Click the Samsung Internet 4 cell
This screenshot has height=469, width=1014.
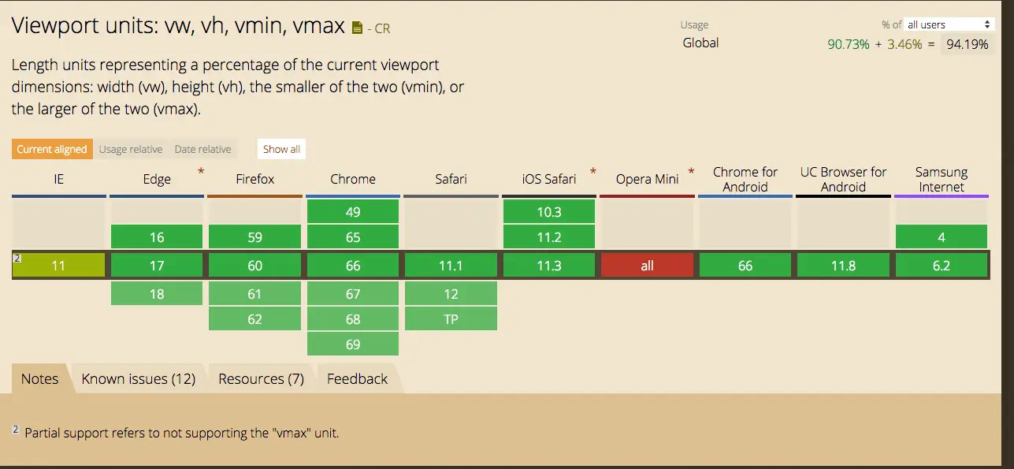click(942, 237)
